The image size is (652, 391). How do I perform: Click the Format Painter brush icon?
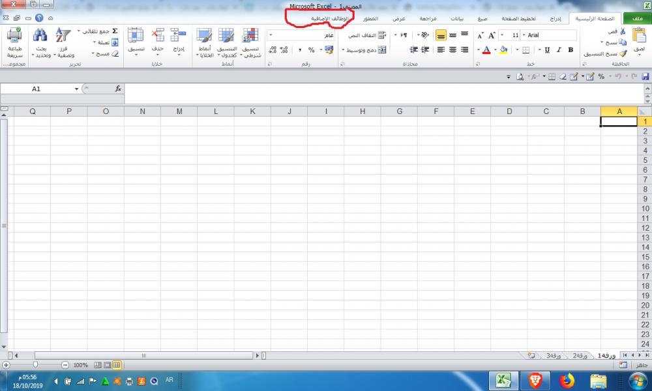pos(624,54)
